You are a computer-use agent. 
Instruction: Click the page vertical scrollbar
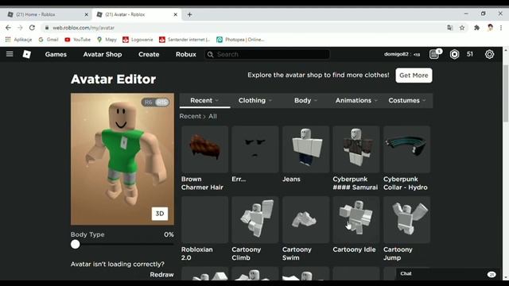click(x=506, y=94)
